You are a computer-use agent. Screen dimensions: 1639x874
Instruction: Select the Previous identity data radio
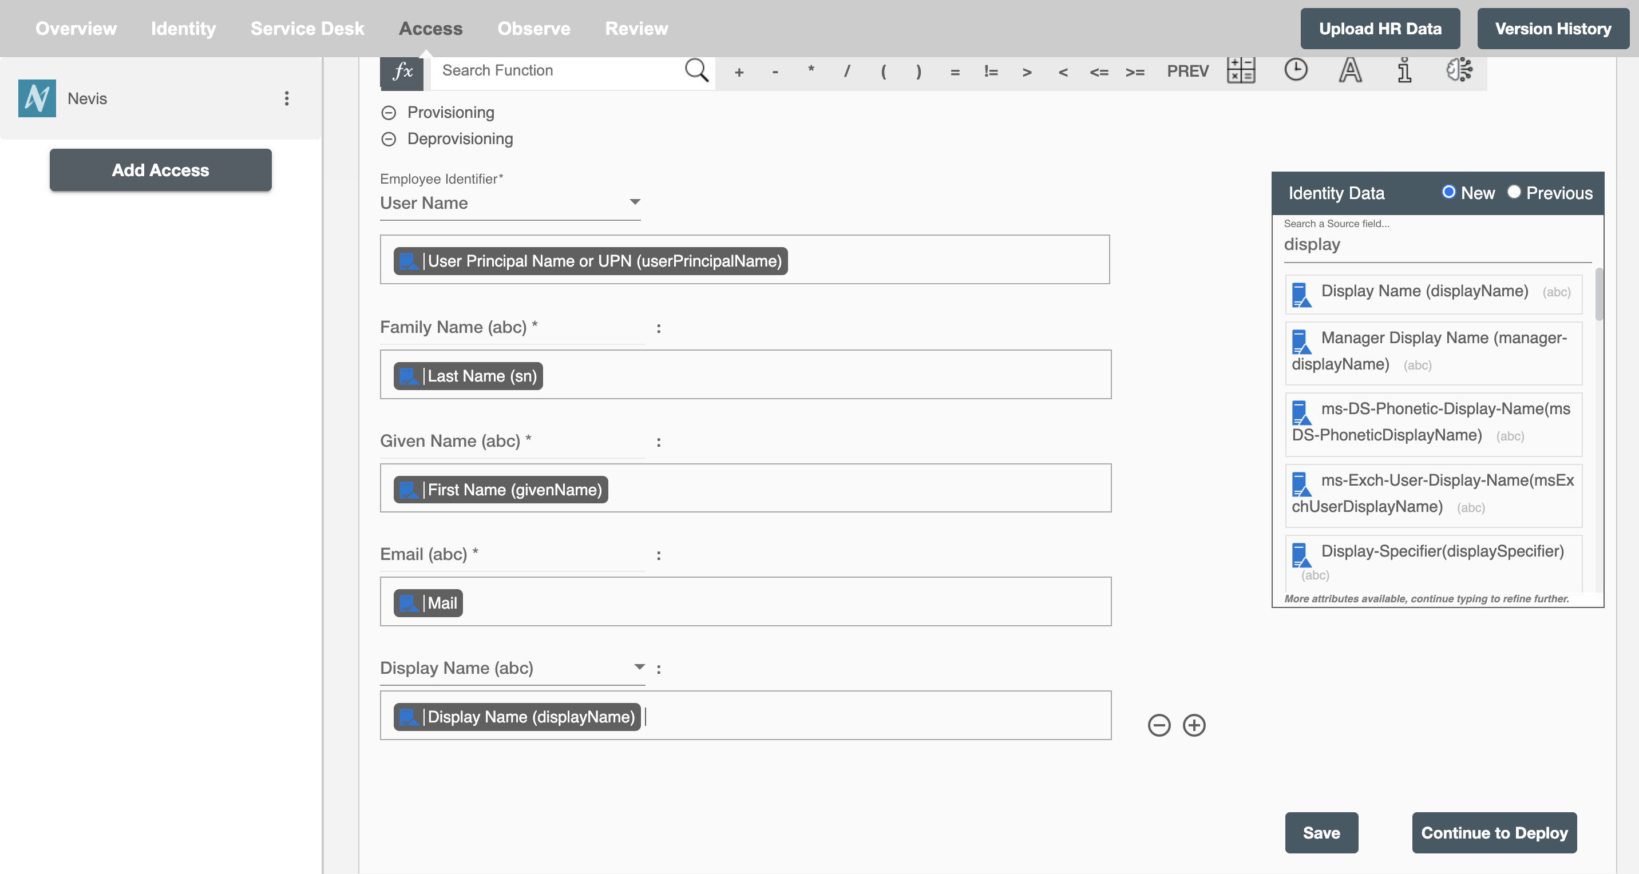(1514, 192)
